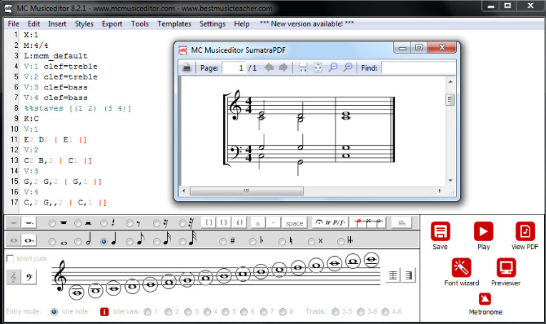Open the Edit menu
This screenshot has height=324, width=546.
point(34,24)
